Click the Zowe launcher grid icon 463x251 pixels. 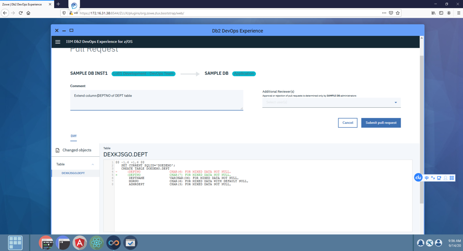click(15, 243)
